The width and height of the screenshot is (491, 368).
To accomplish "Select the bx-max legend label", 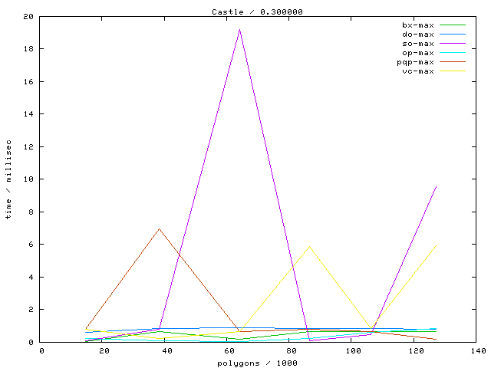I will tap(417, 25).
